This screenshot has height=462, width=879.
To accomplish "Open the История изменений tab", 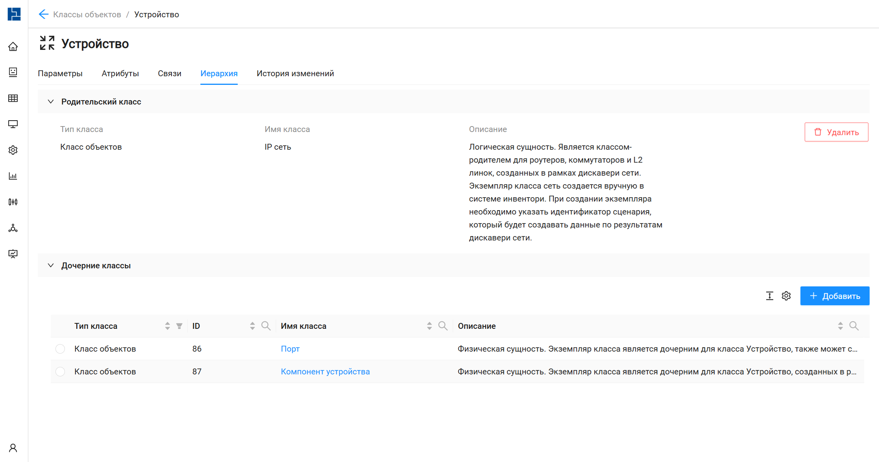I will tap(295, 73).
